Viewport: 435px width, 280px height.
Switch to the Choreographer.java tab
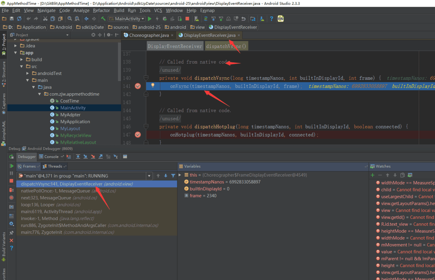[x=149, y=35]
